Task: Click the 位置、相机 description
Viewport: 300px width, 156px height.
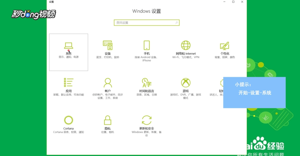Action: (x=108, y=132)
